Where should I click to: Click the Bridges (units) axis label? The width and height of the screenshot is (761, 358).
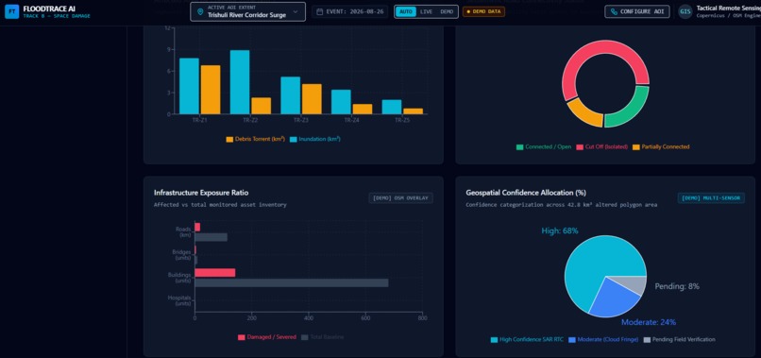181,255
